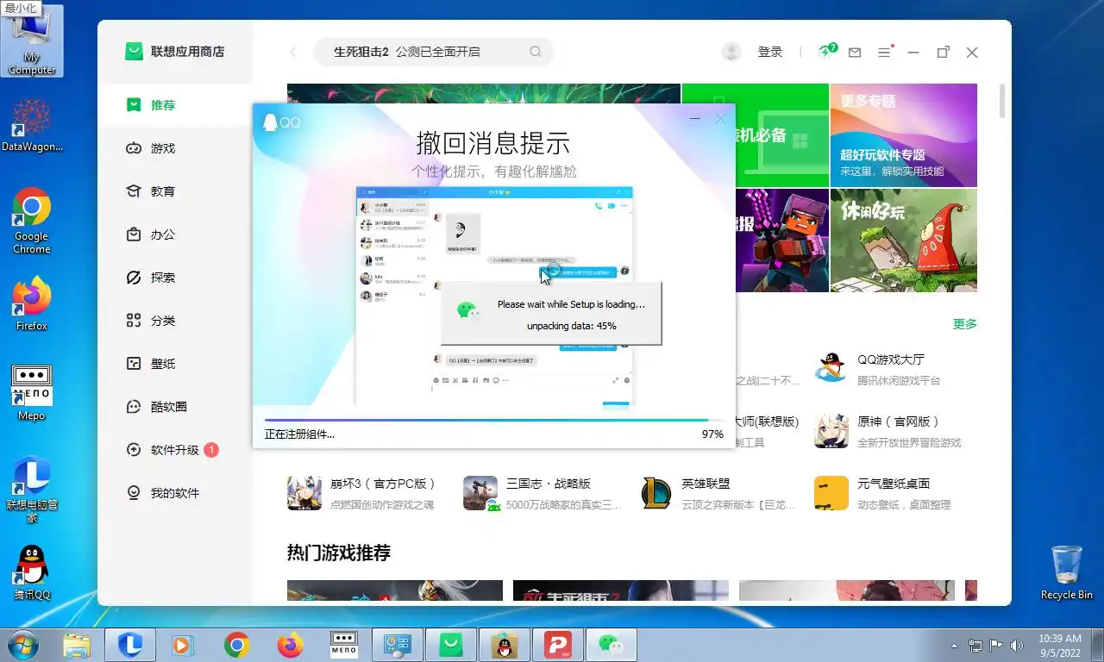
Task: Open the My Computer desktop icon
Action: (x=32, y=41)
